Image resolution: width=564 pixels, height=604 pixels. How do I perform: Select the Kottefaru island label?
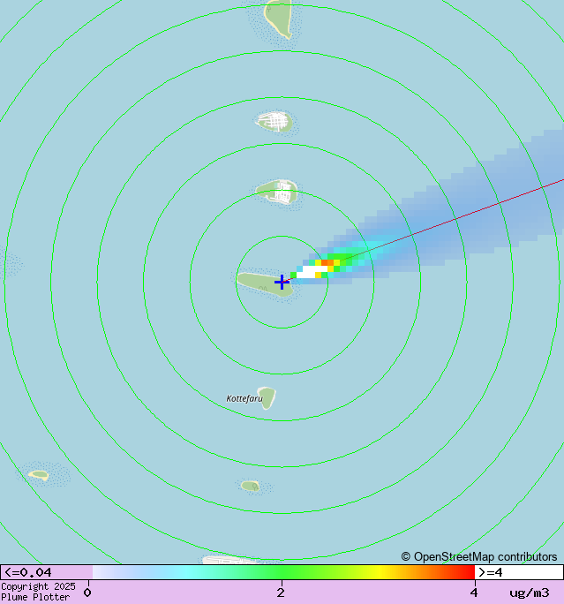244,398
